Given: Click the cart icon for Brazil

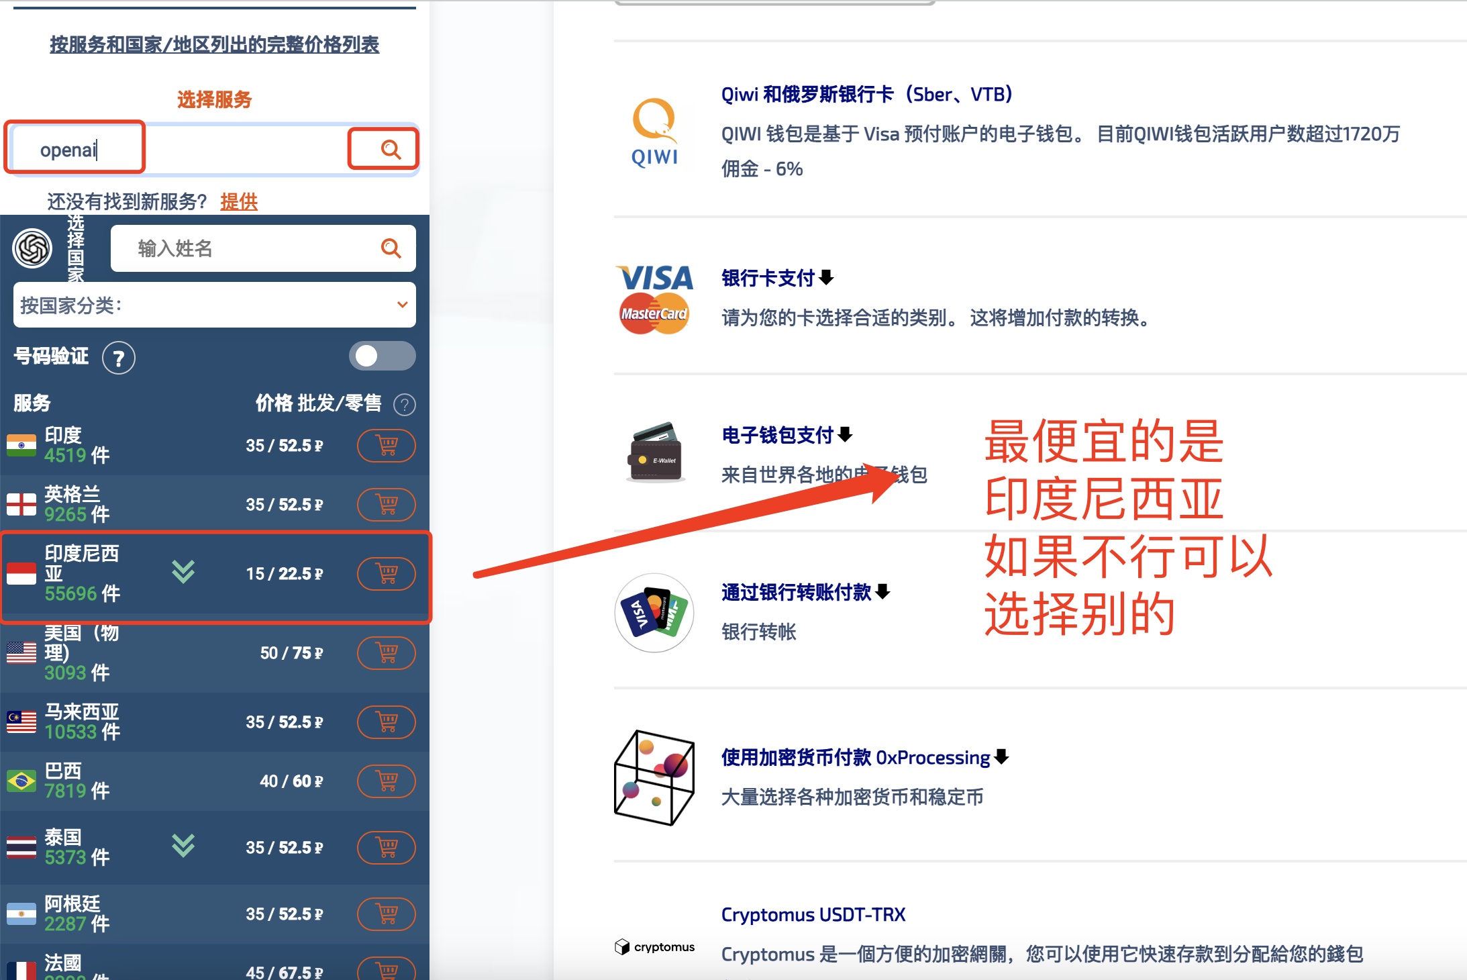Looking at the screenshot, I should click(x=387, y=781).
